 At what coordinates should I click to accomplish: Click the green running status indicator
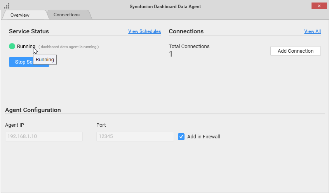click(x=12, y=46)
